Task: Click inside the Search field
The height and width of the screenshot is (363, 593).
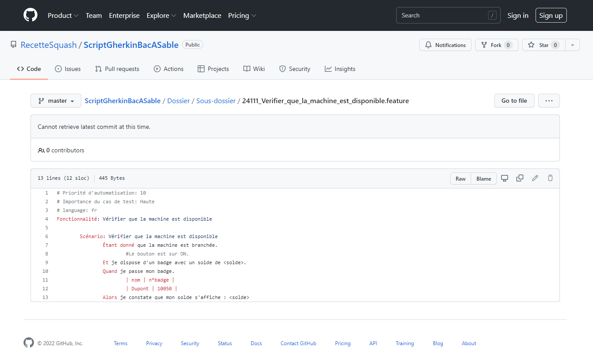Action: 440,15
